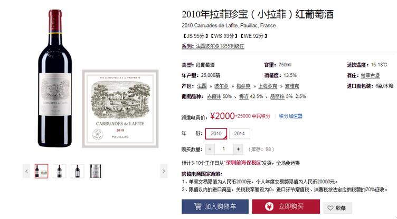Click the enlarged Carruades de Lafite label image
This screenshot has height=219, width=397.
(x=120, y=109)
